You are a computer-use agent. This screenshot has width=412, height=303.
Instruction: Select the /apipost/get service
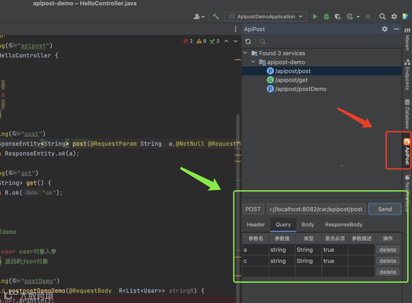[x=322, y=80]
